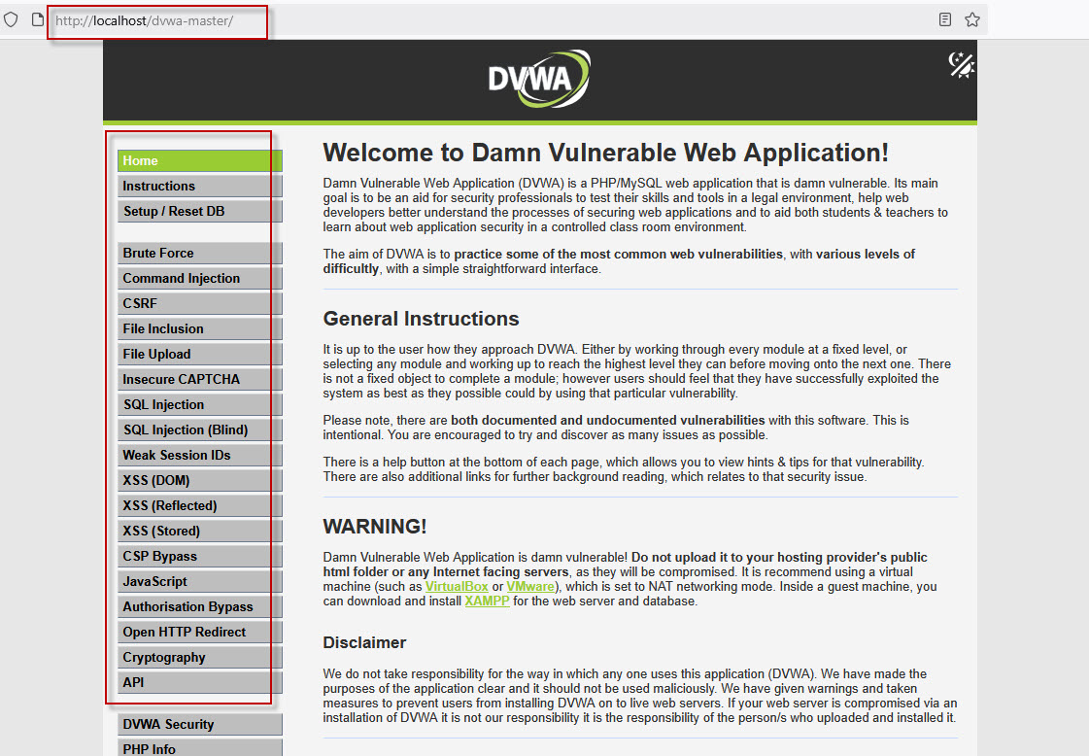
Task: Open XSS (Reflected) module
Action: point(200,506)
